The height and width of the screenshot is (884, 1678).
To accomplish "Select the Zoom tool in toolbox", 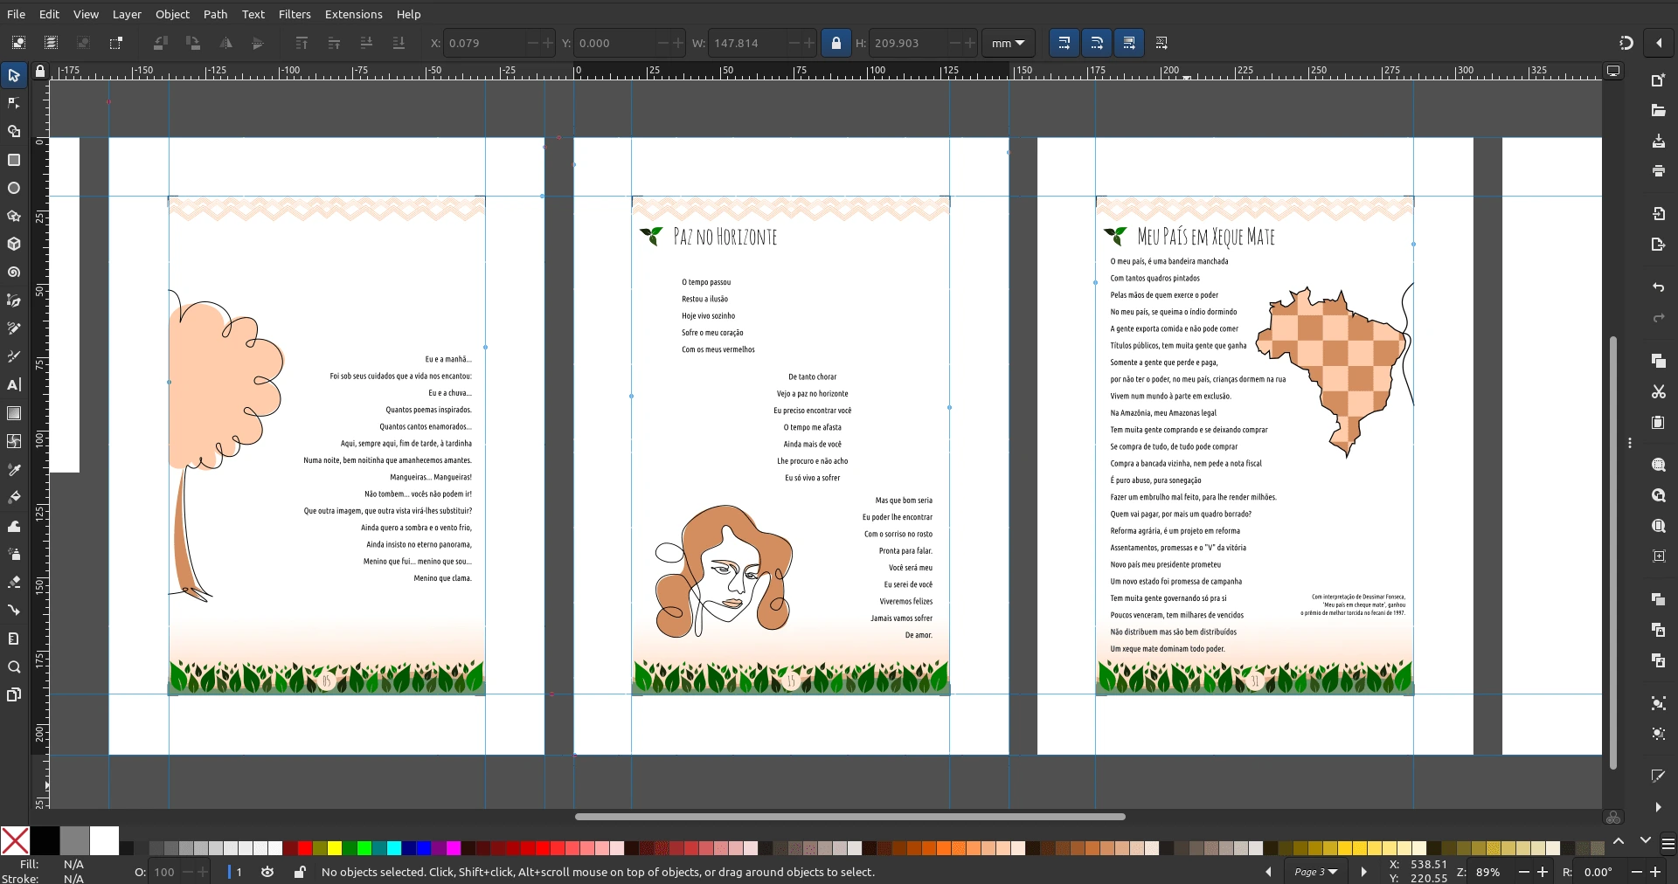I will pos(14,666).
